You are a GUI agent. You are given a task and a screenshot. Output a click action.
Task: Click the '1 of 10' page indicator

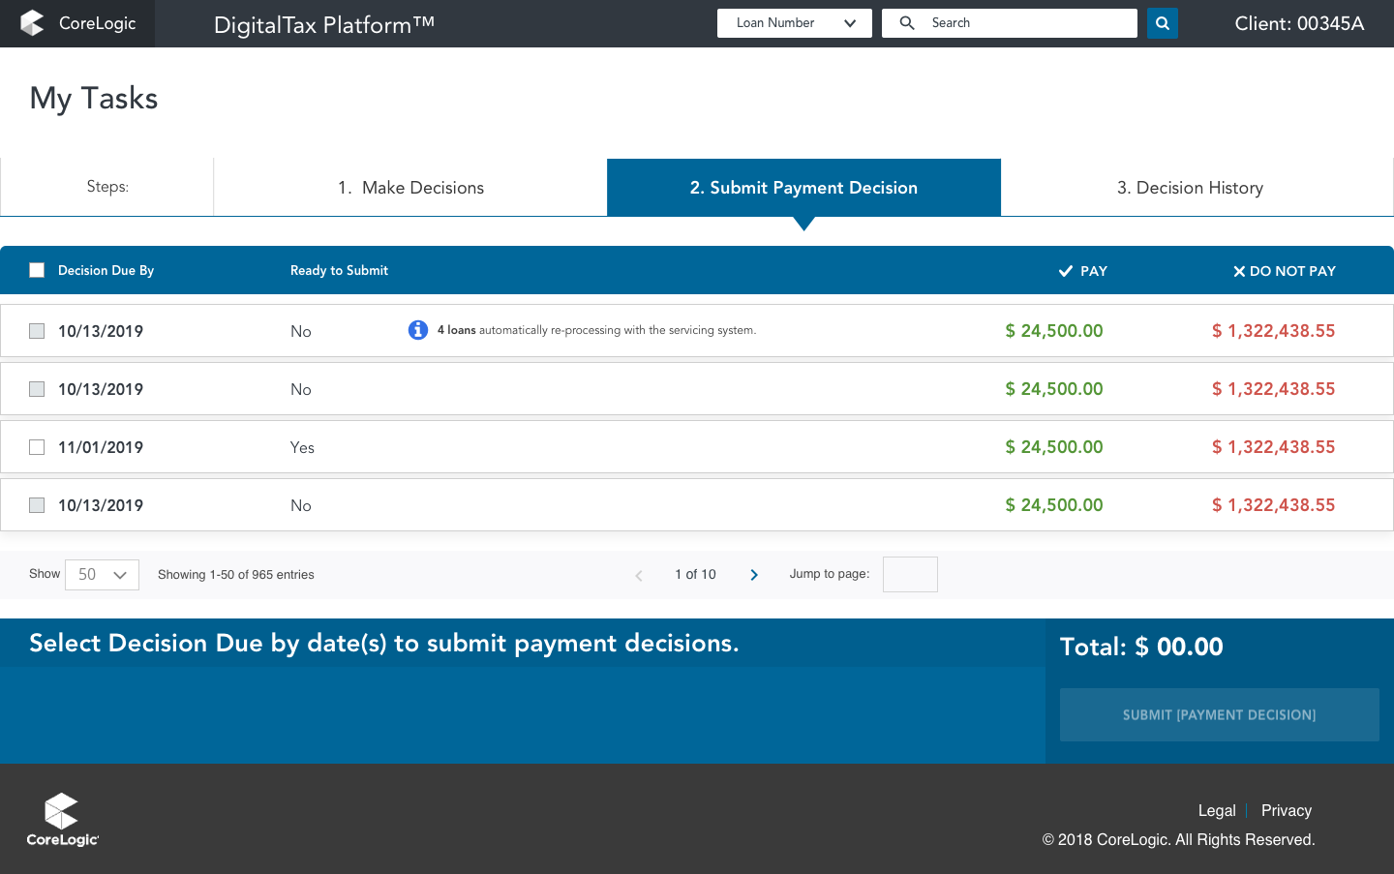(x=695, y=575)
